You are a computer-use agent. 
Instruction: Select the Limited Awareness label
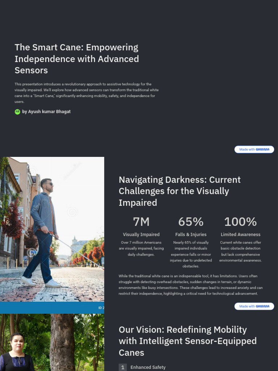point(240,234)
